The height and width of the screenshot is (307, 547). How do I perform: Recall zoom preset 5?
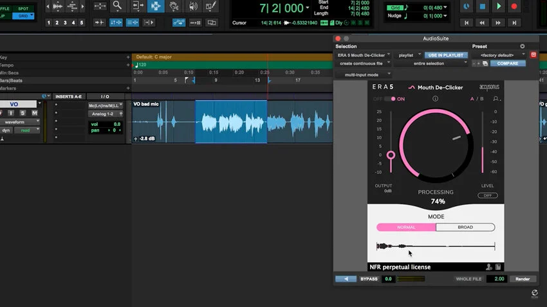(x=82, y=22)
